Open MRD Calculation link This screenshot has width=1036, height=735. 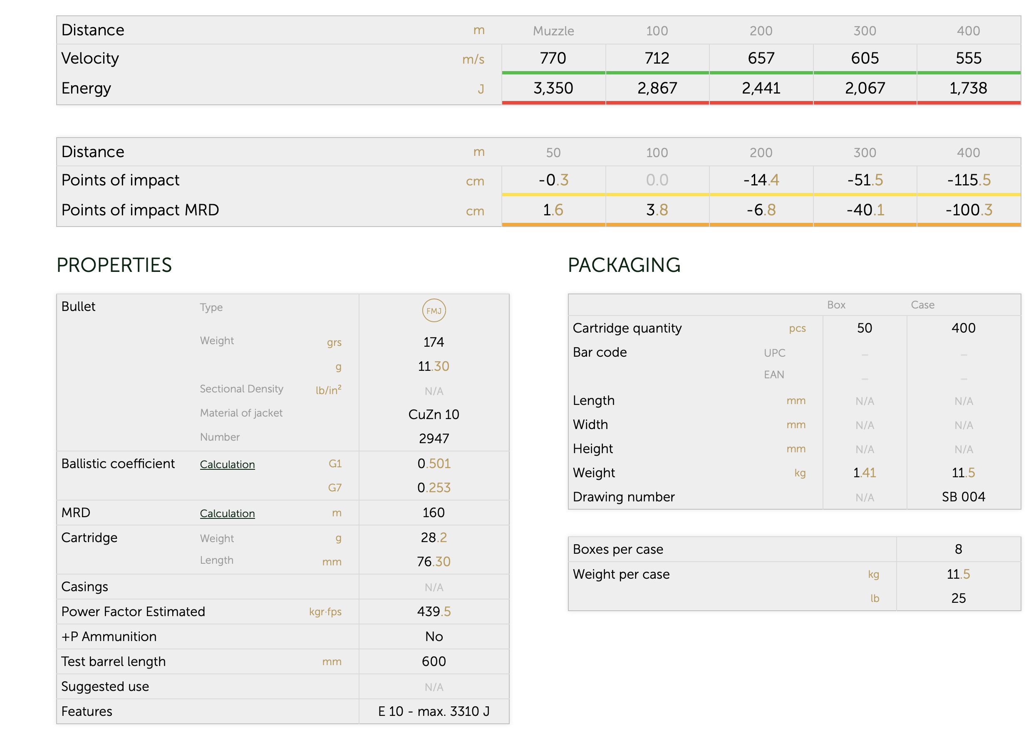[x=227, y=513]
